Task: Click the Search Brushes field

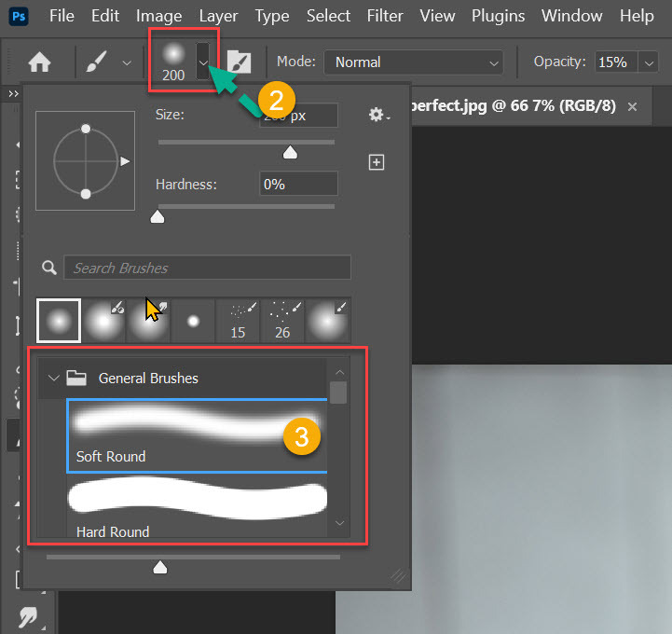Action: click(x=207, y=268)
